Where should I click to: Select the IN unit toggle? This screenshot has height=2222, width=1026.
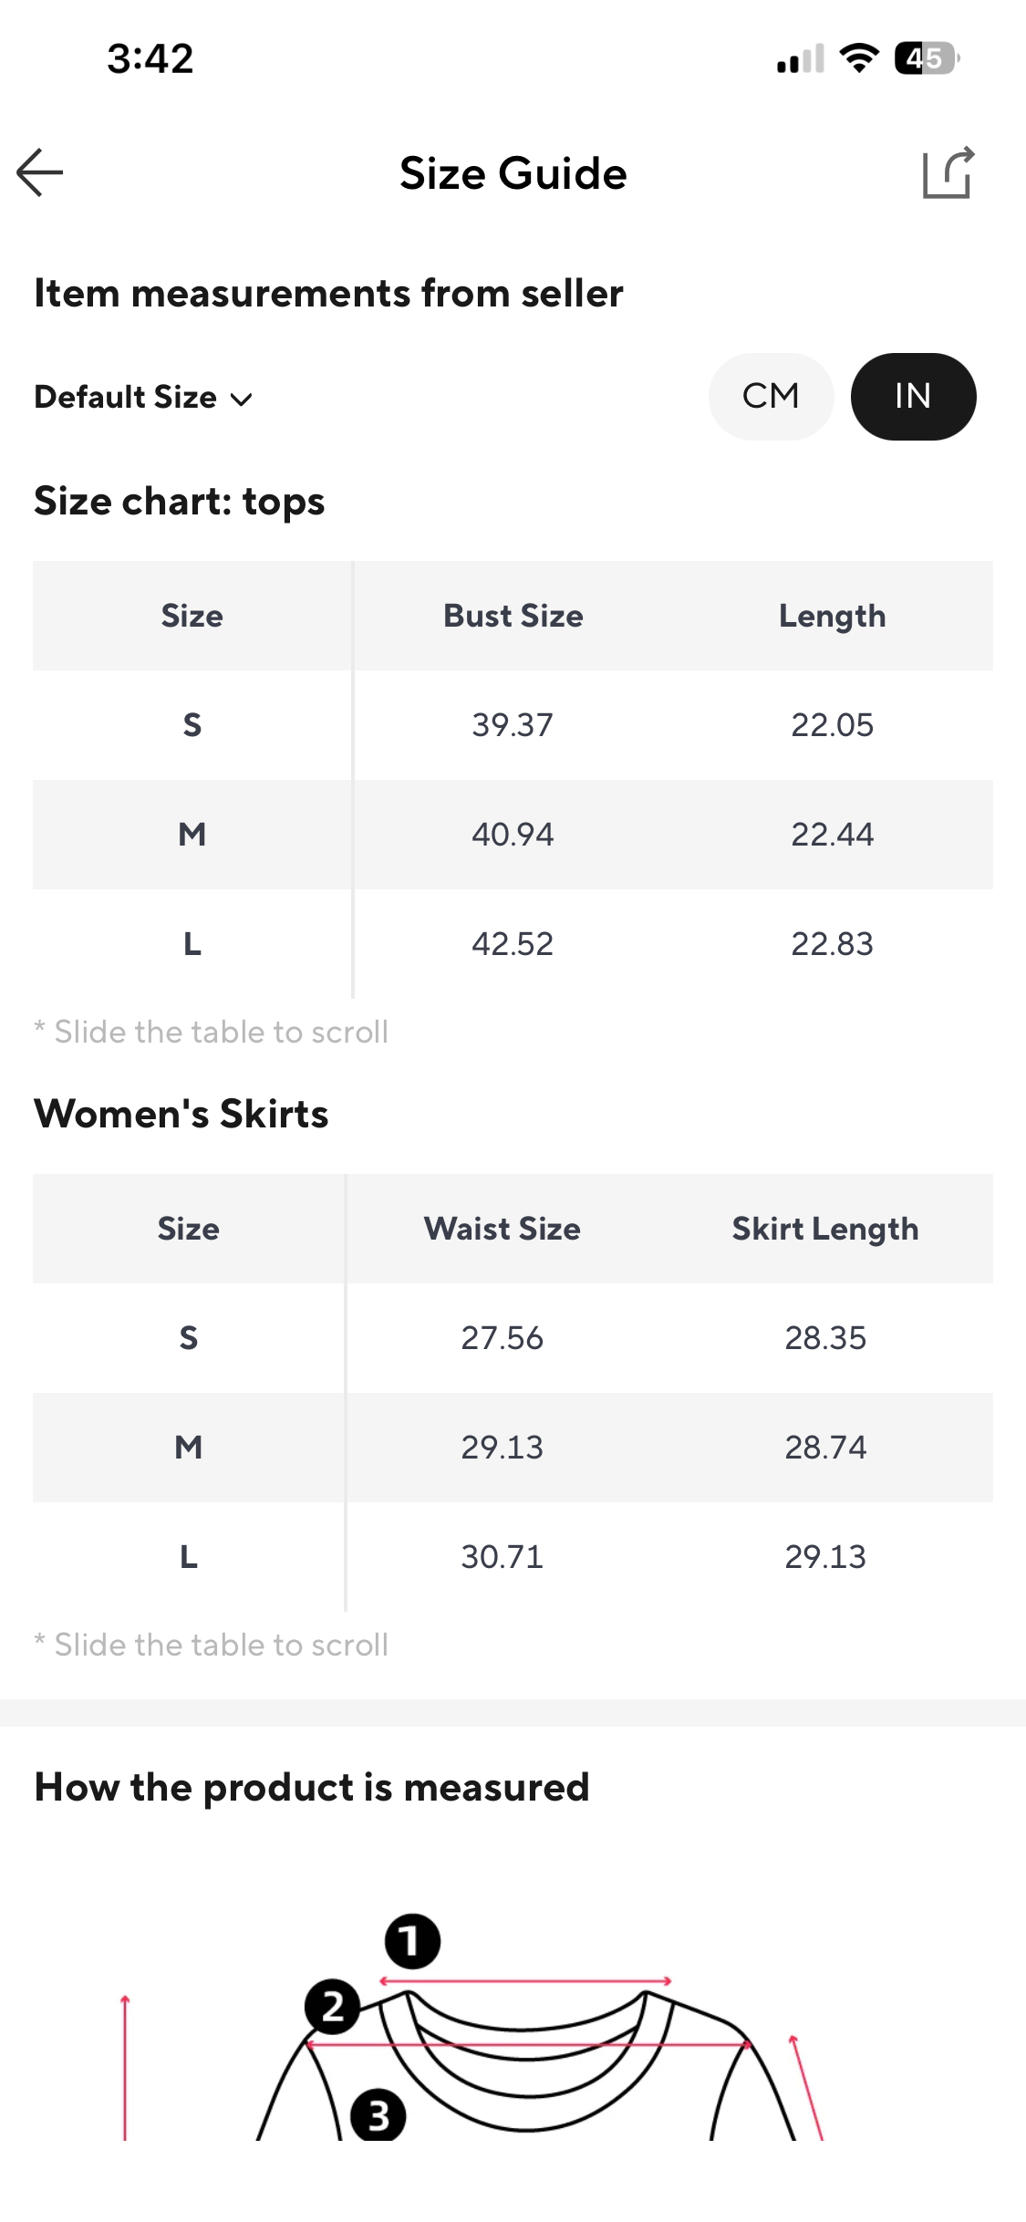pos(913,397)
